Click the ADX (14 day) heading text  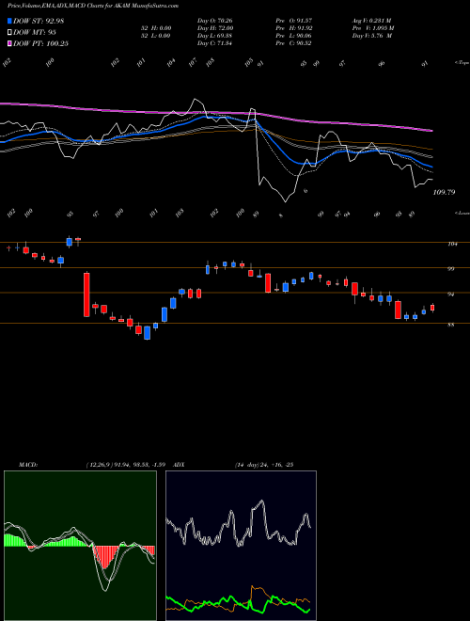[x=234, y=465]
